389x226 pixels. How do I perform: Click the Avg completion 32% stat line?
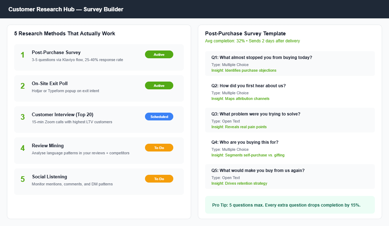click(x=252, y=41)
